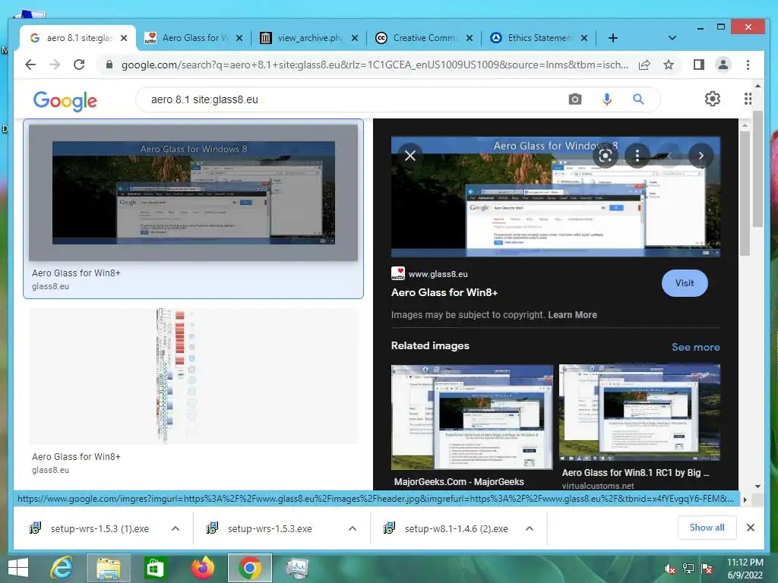Close the image preview panel
This screenshot has width=778, height=583.
coord(410,156)
